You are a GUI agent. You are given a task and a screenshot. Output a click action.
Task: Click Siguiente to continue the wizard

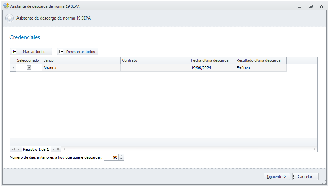pyautogui.click(x=277, y=177)
